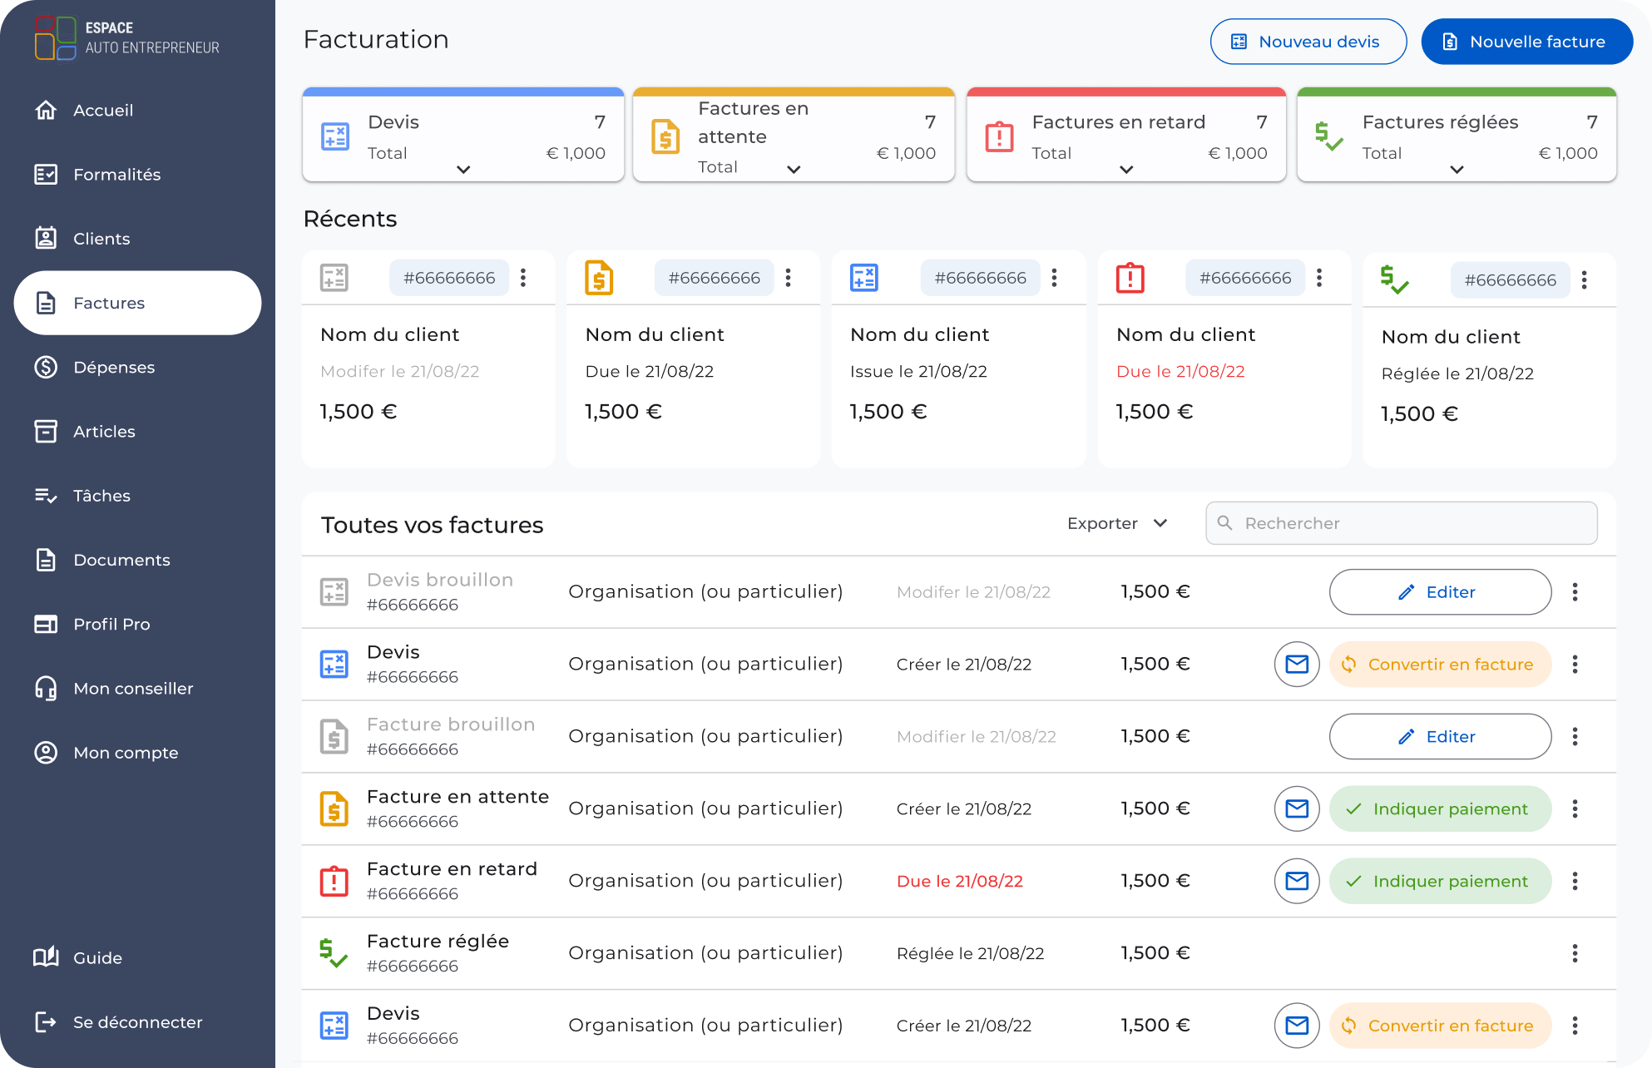Open more options for Facture en attente row
The width and height of the screenshot is (1652, 1068).
pyautogui.click(x=1575, y=809)
